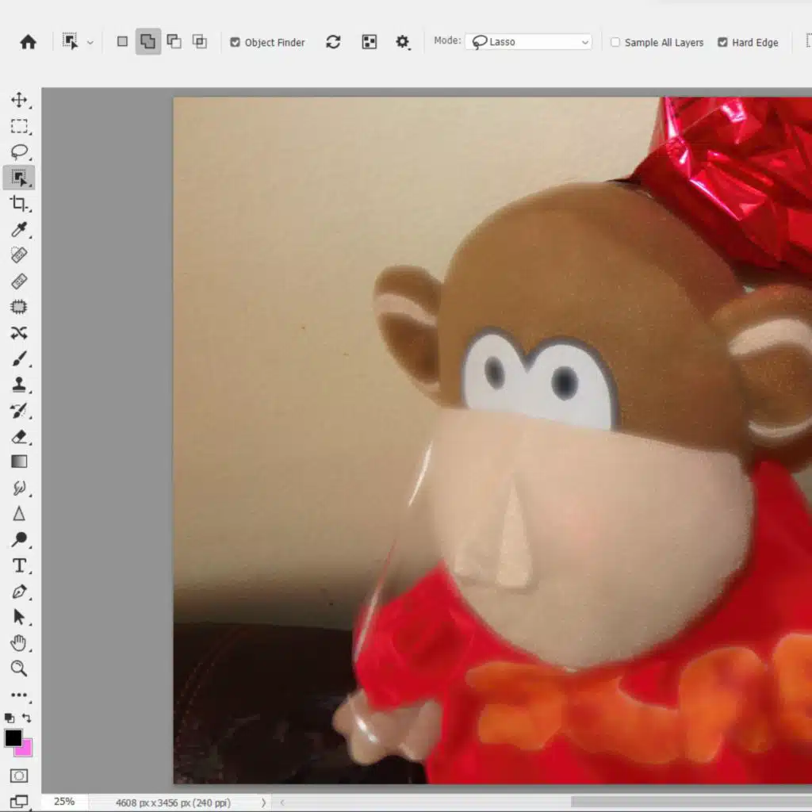Activate the Zoom tool

(19, 668)
